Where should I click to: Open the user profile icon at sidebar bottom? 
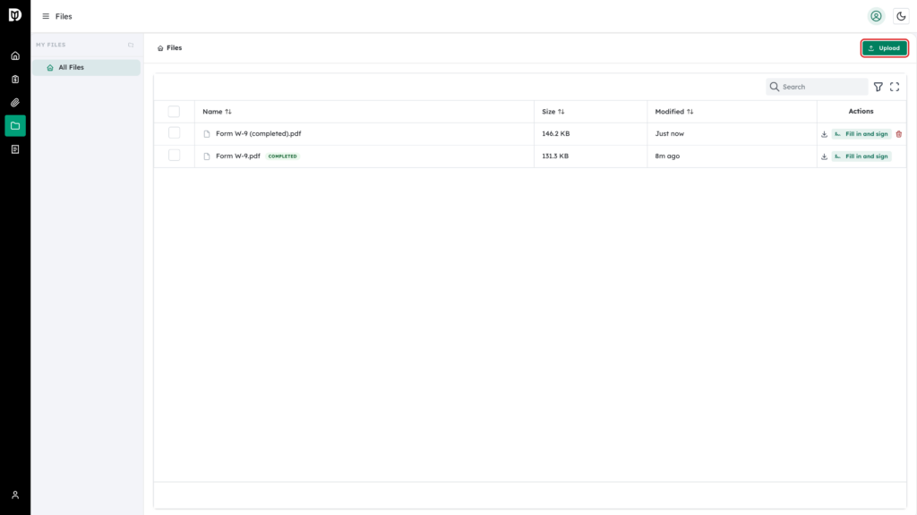coord(15,495)
